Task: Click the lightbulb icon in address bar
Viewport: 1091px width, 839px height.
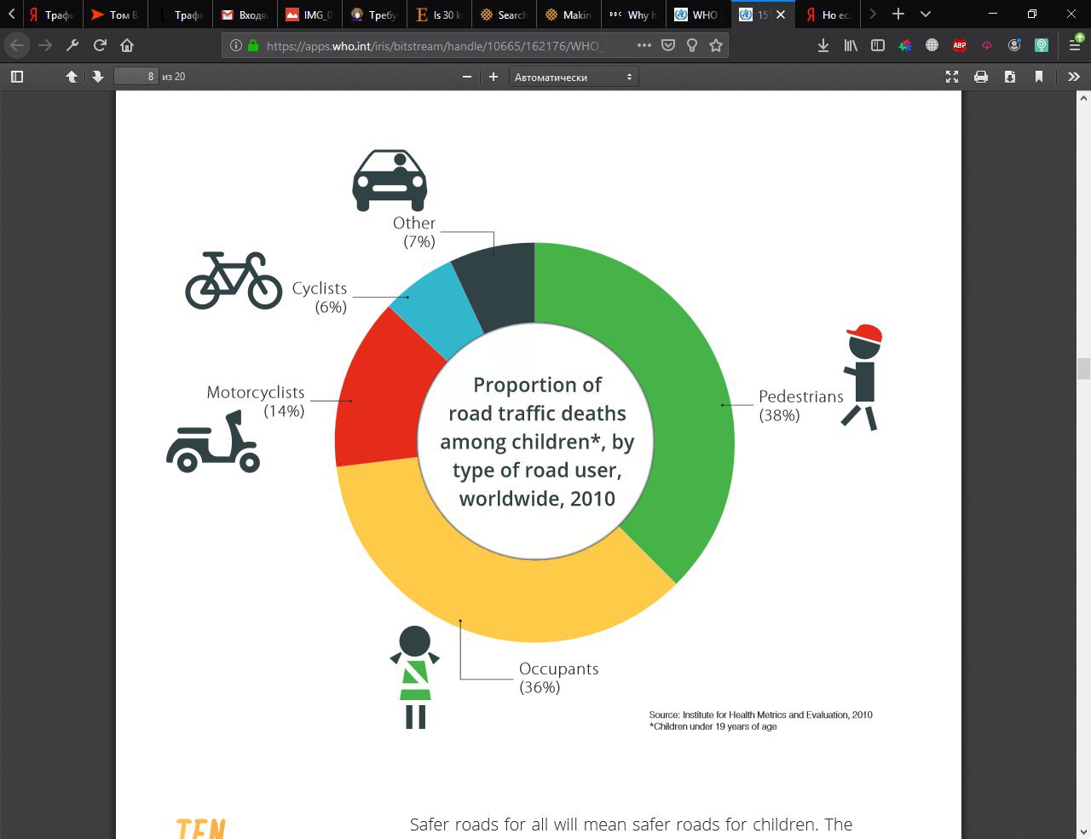Action: [692, 45]
